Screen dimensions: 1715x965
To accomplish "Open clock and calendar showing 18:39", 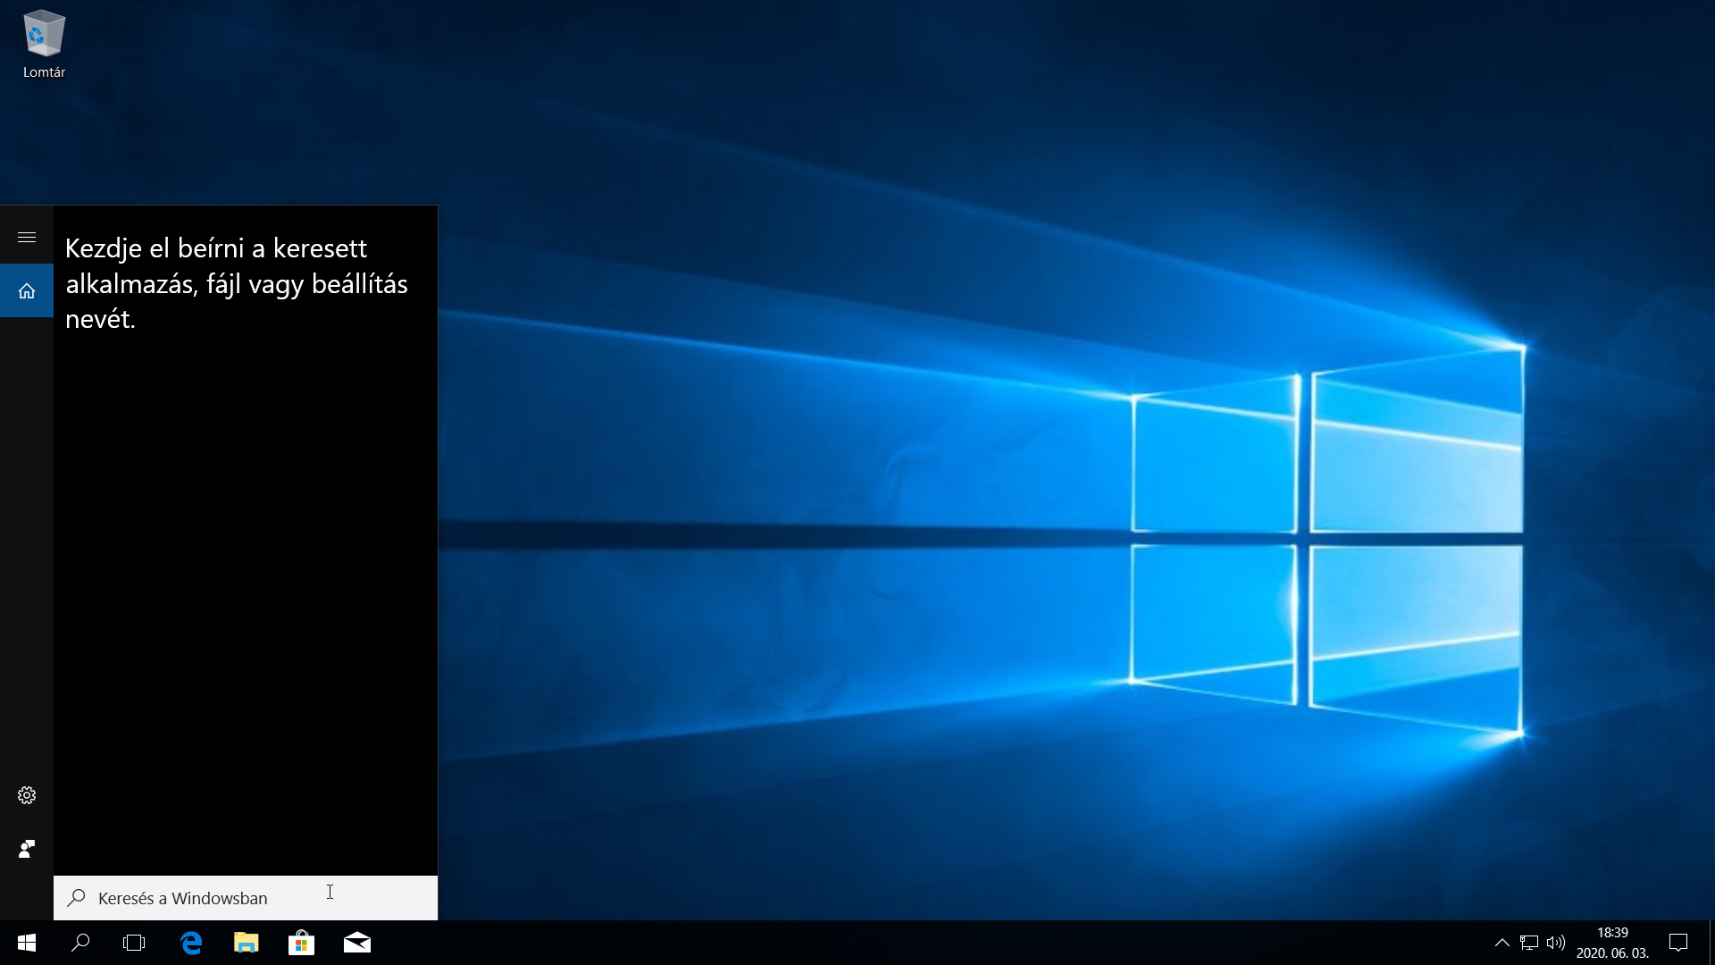I will (x=1612, y=943).
